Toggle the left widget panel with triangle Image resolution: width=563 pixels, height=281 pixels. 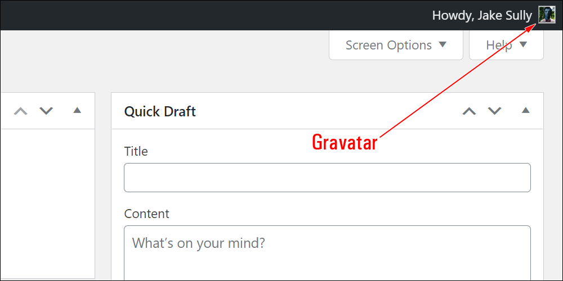point(77,110)
